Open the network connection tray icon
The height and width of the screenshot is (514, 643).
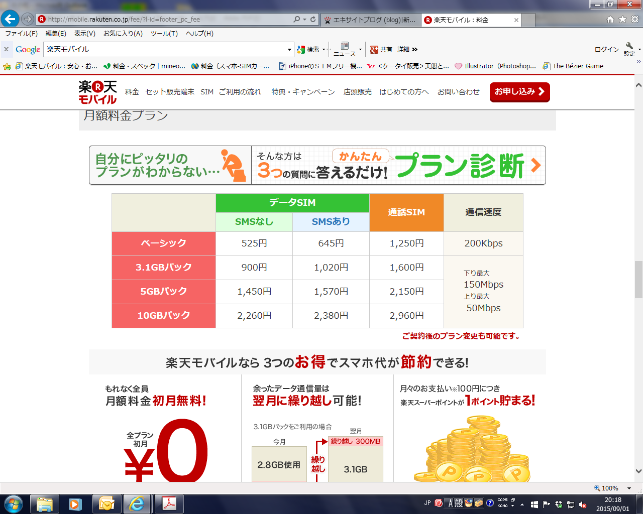pyautogui.click(x=571, y=504)
